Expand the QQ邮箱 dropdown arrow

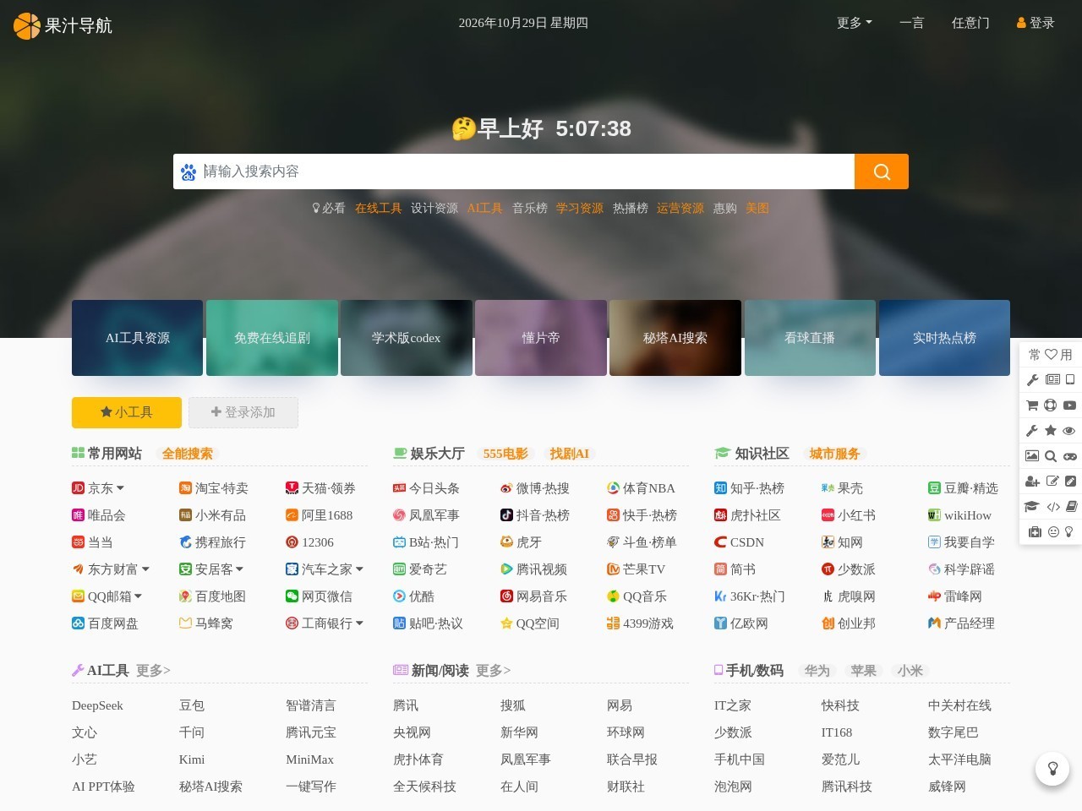(x=138, y=596)
